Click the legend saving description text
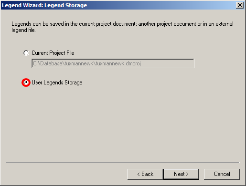 pyautogui.click(x=122, y=27)
